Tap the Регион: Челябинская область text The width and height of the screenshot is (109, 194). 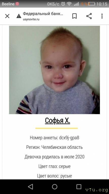54,147
